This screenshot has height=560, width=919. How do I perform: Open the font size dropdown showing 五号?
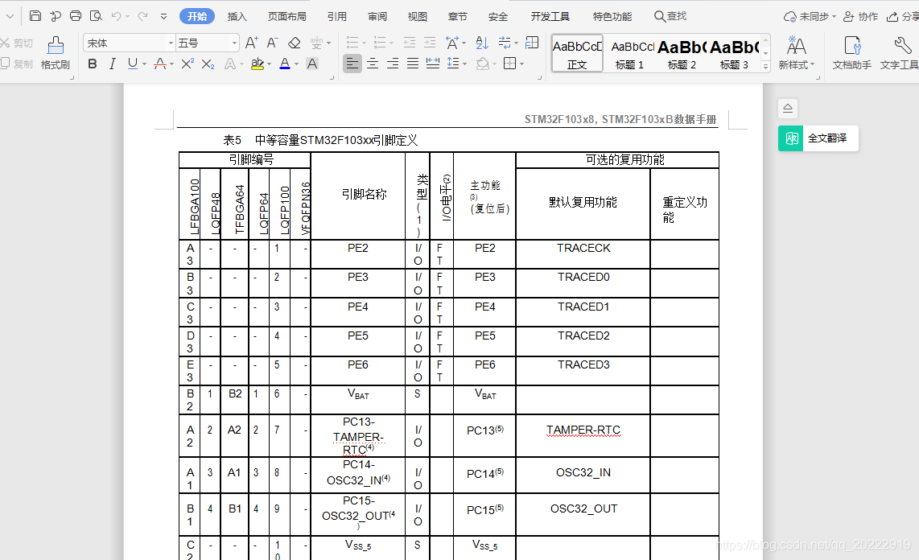(207, 43)
